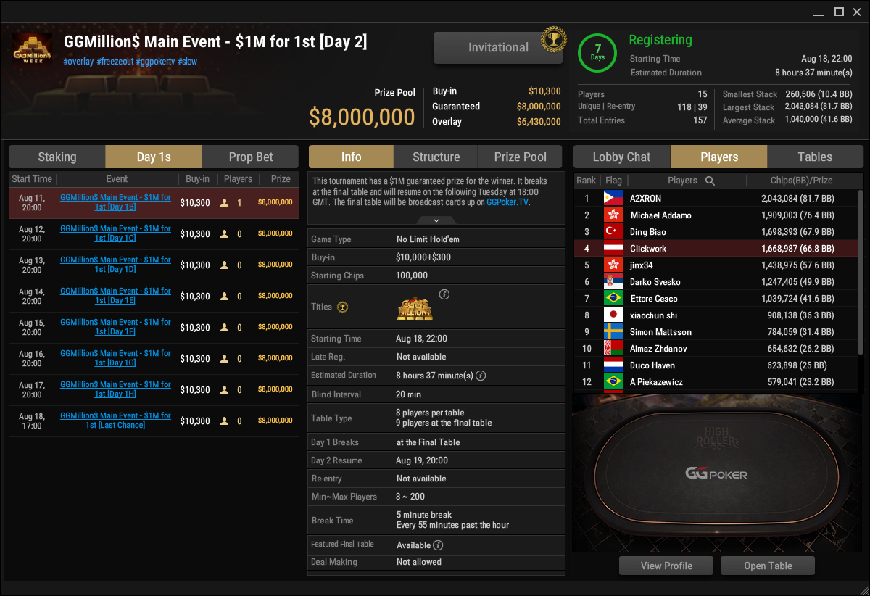Image resolution: width=870 pixels, height=596 pixels.
Task: Open the GGPoker.TV link
Action: [508, 203]
